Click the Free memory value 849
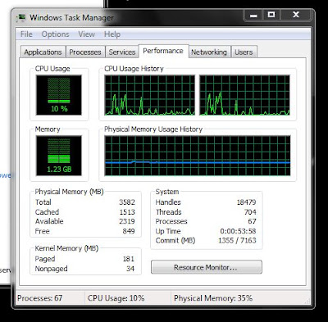The width and height of the screenshot is (328, 322). click(129, 231)
